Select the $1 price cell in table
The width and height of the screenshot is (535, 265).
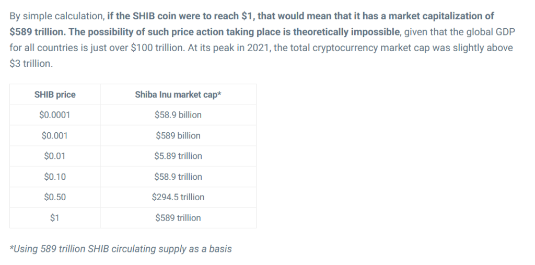55,218
